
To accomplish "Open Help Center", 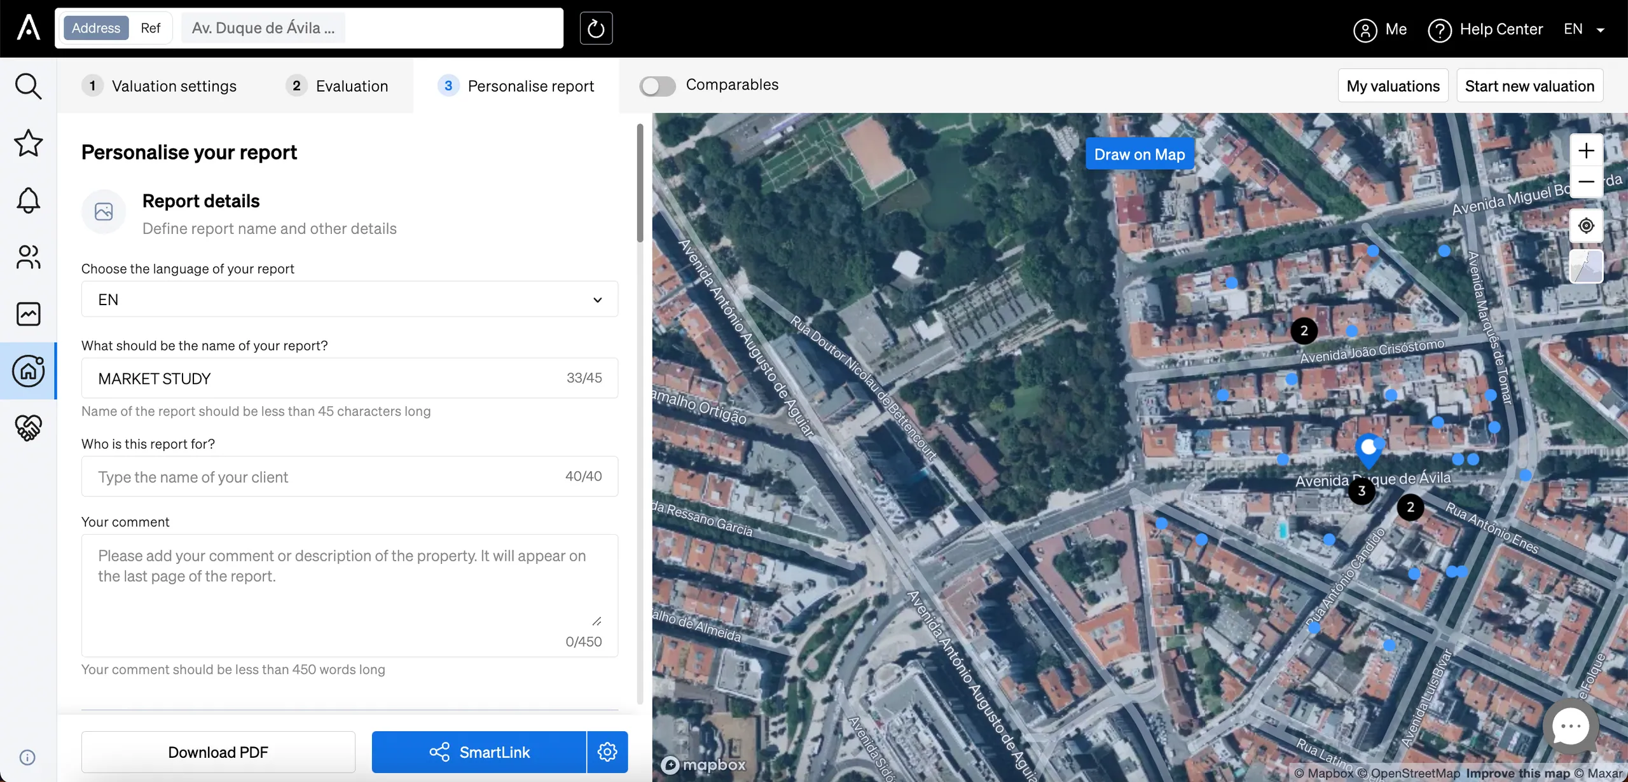I will [x=1486, y=29].
